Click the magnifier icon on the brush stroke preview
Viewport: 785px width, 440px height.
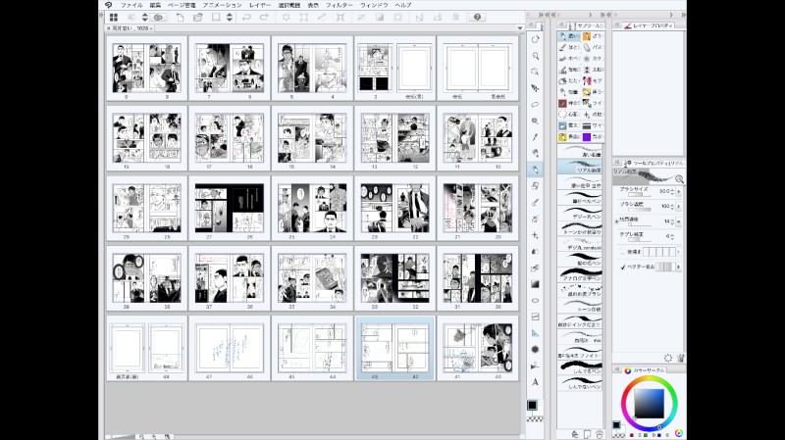click(x=679, y=179)
